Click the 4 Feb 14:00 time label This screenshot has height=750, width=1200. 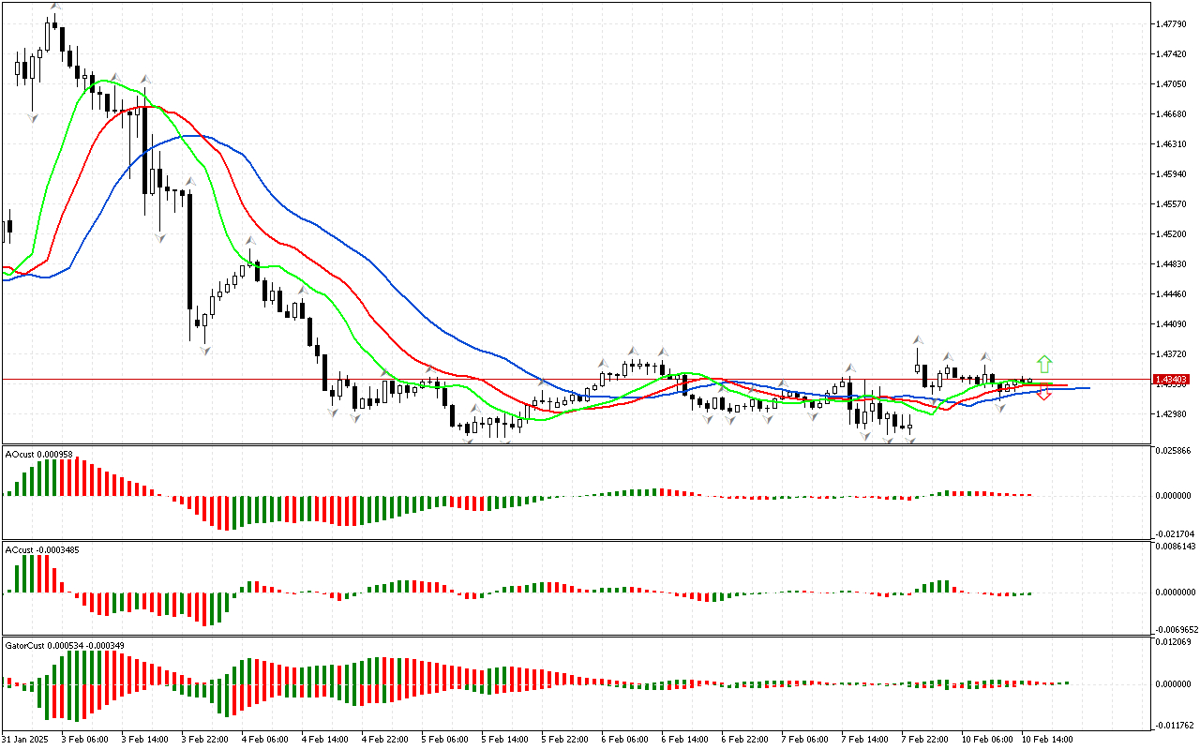(x=323, y=740)
